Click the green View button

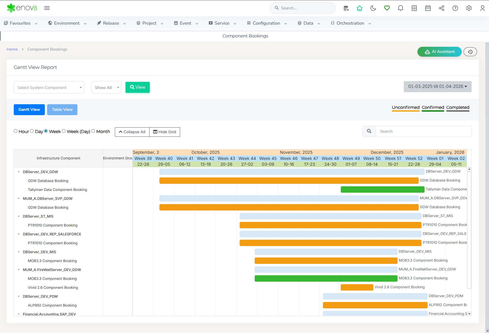point(138,87)
